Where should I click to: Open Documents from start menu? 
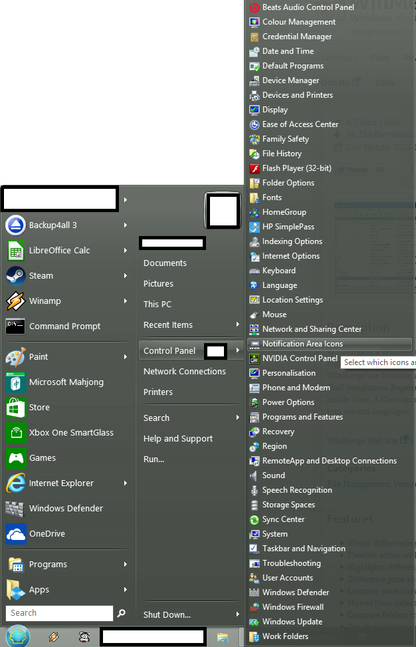click(x=165, y=263)
